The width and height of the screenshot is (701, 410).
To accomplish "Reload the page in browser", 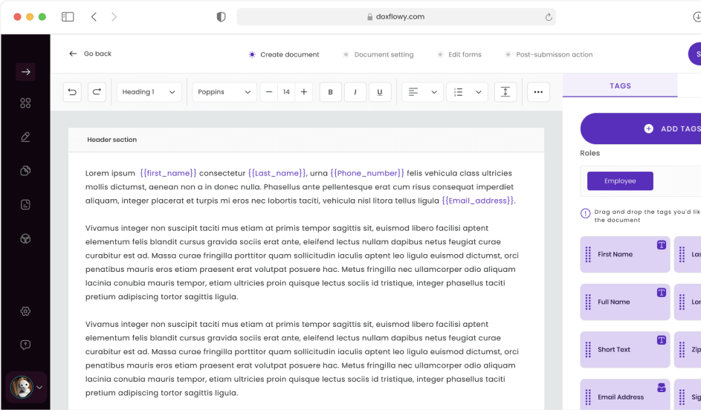I will tap(549, 17).
